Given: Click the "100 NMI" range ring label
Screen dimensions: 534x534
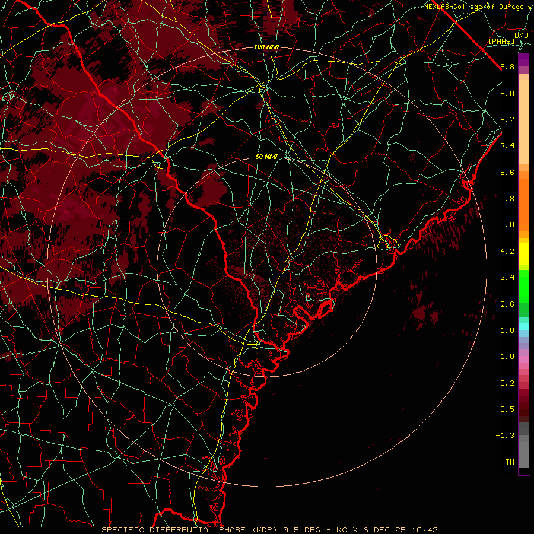Looking at the screenshot, I should point(266,47).
